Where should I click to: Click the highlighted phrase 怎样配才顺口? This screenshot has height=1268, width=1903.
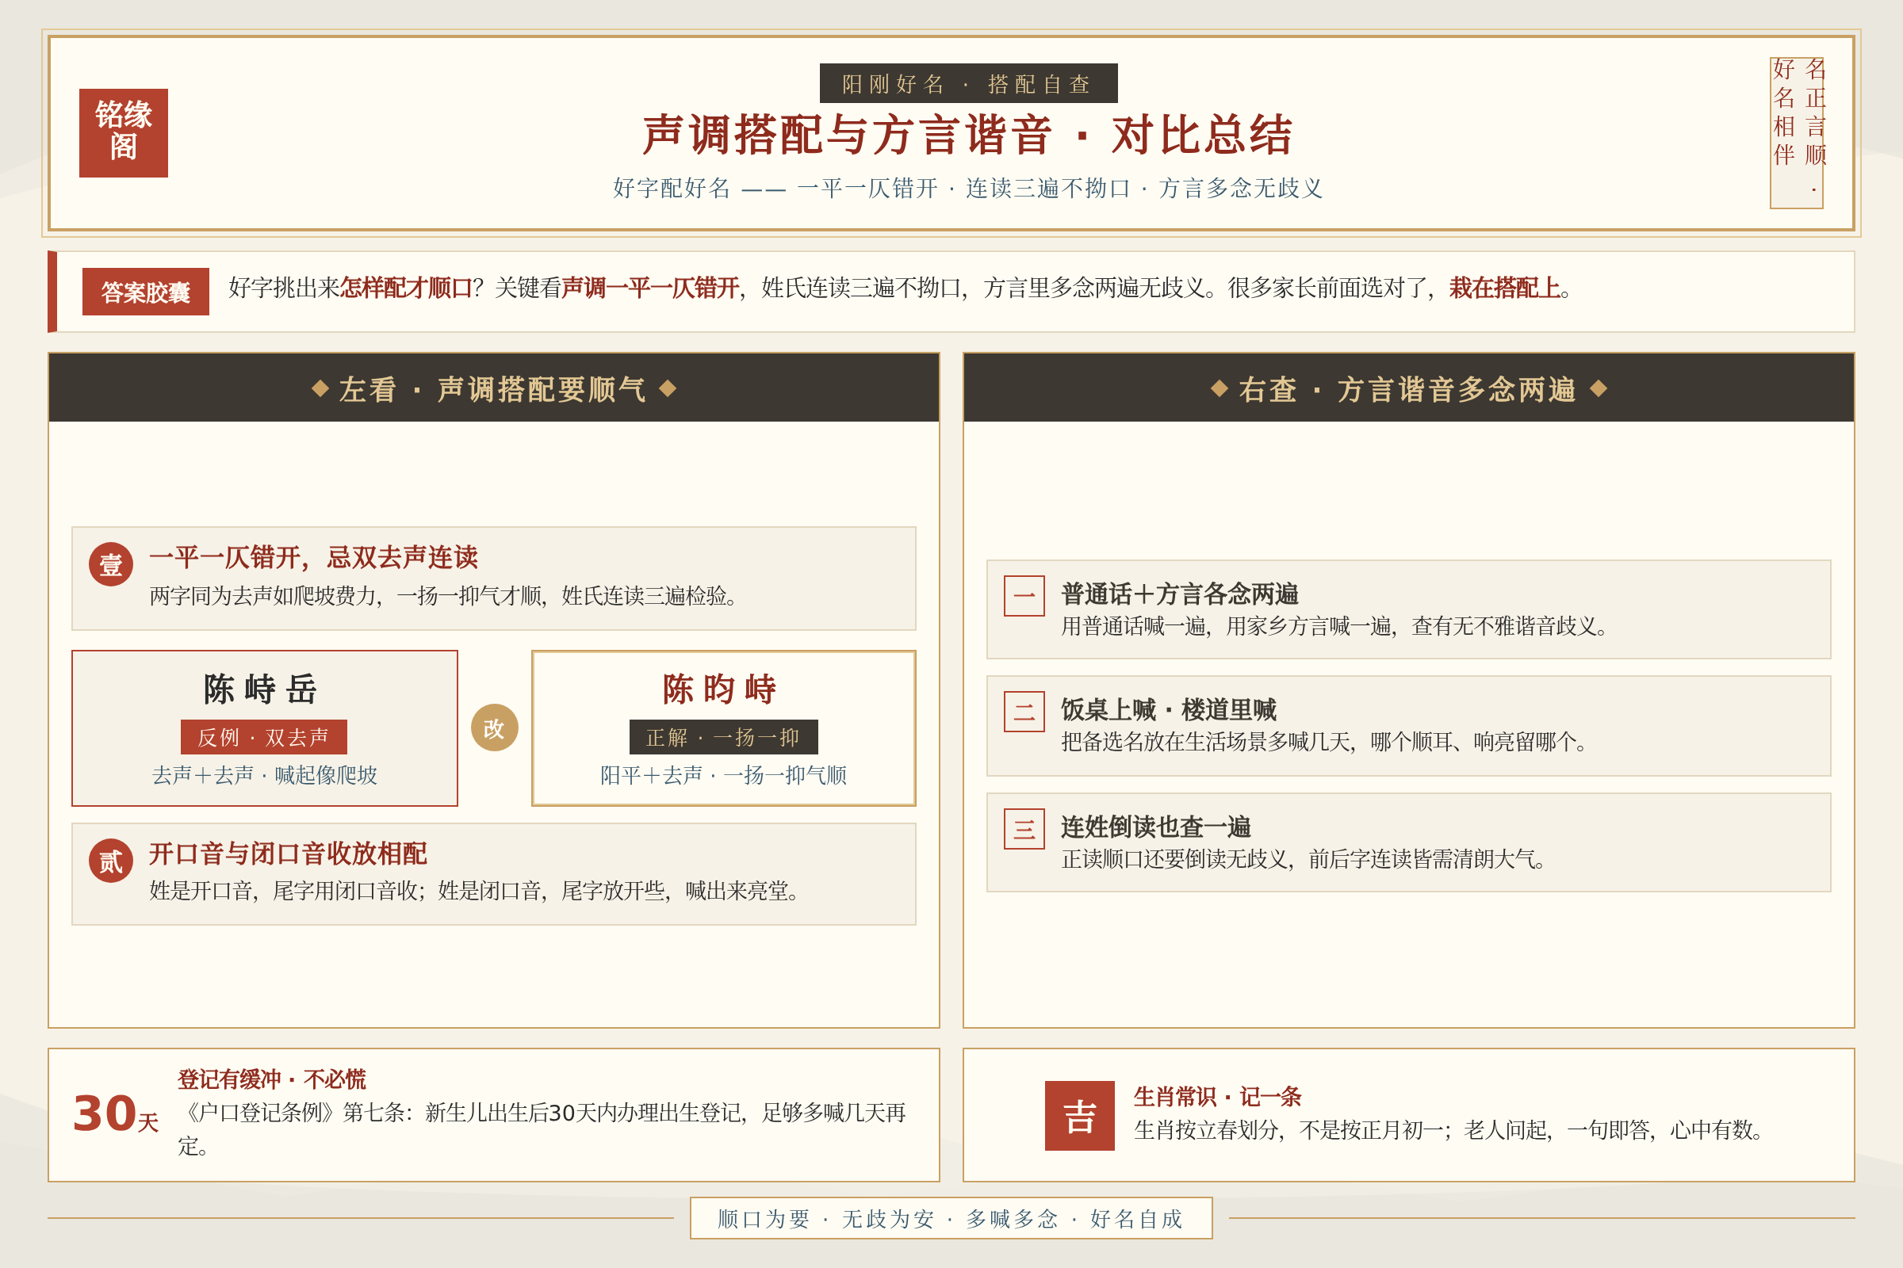406,287
